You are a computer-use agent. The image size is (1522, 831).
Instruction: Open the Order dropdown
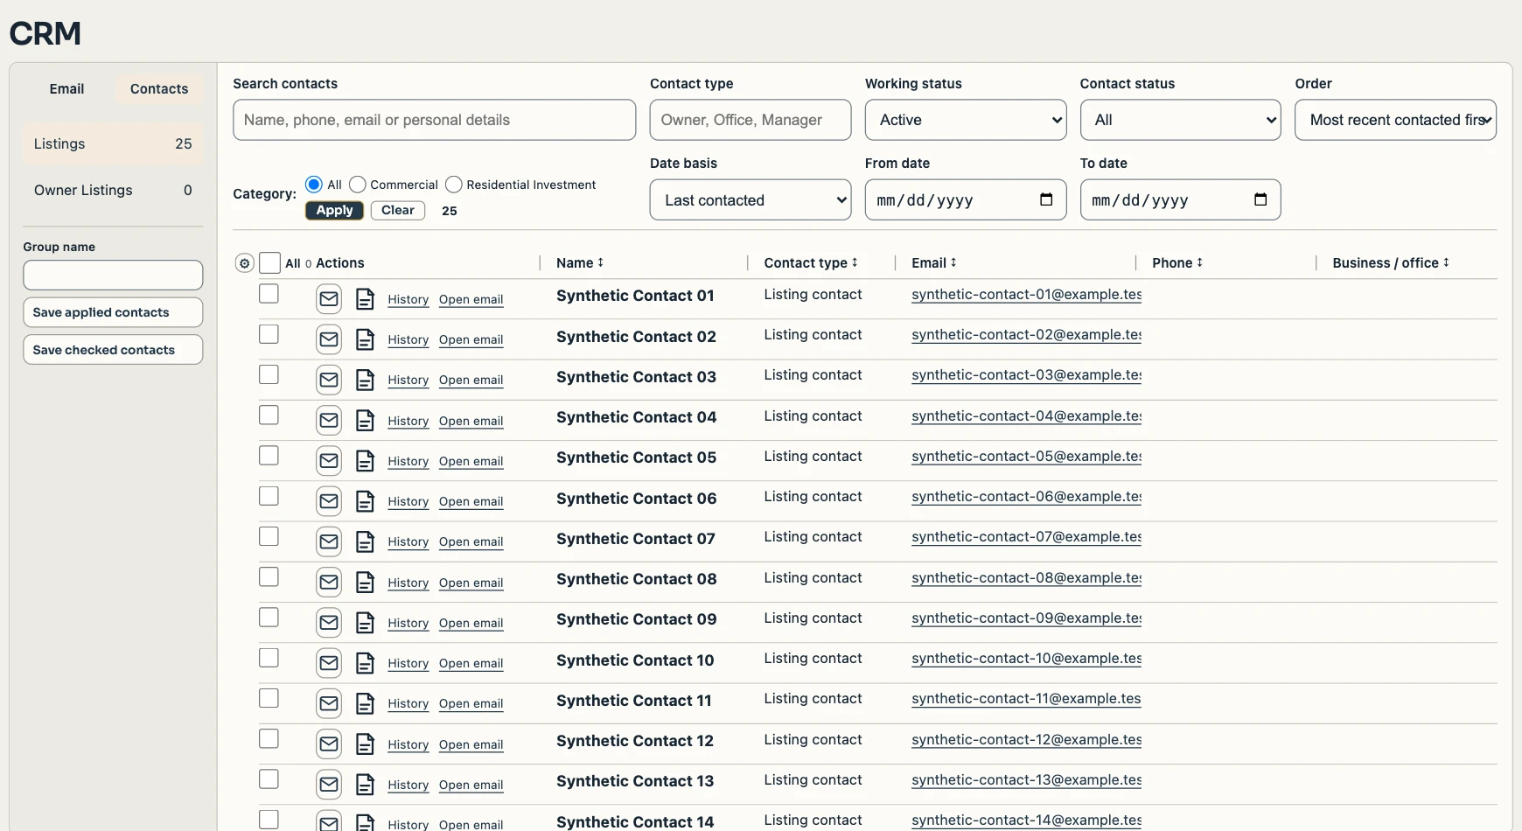tap(1396, 120)
